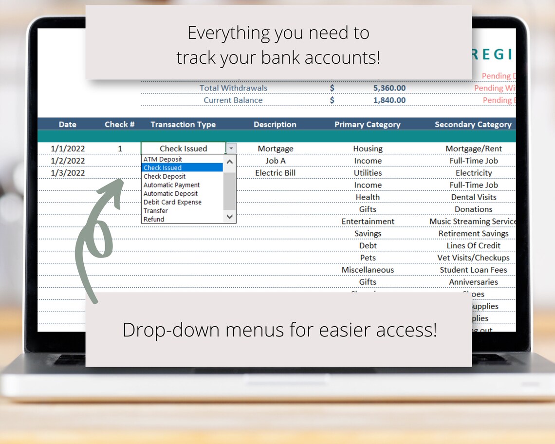The height and width of the screenshot is (444, 555).
Task: Click the Check # column header
Action: [x=119, y=124]
